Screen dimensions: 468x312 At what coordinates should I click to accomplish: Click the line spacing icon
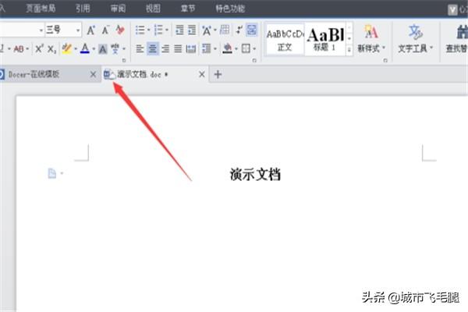click(206, 48)
